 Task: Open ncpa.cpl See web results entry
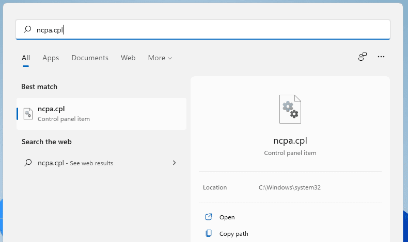[101, 163]
